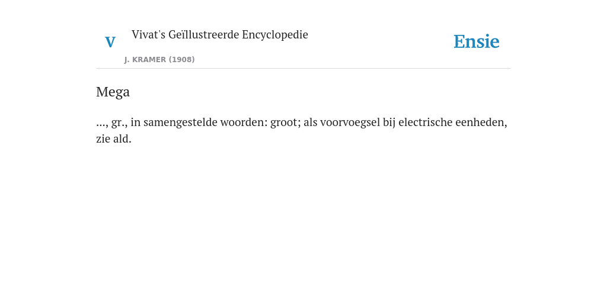This screenshot has height=303, width=607.
Task: Click the word 'samengestelde' in the definition
Action: pos(180,123)
